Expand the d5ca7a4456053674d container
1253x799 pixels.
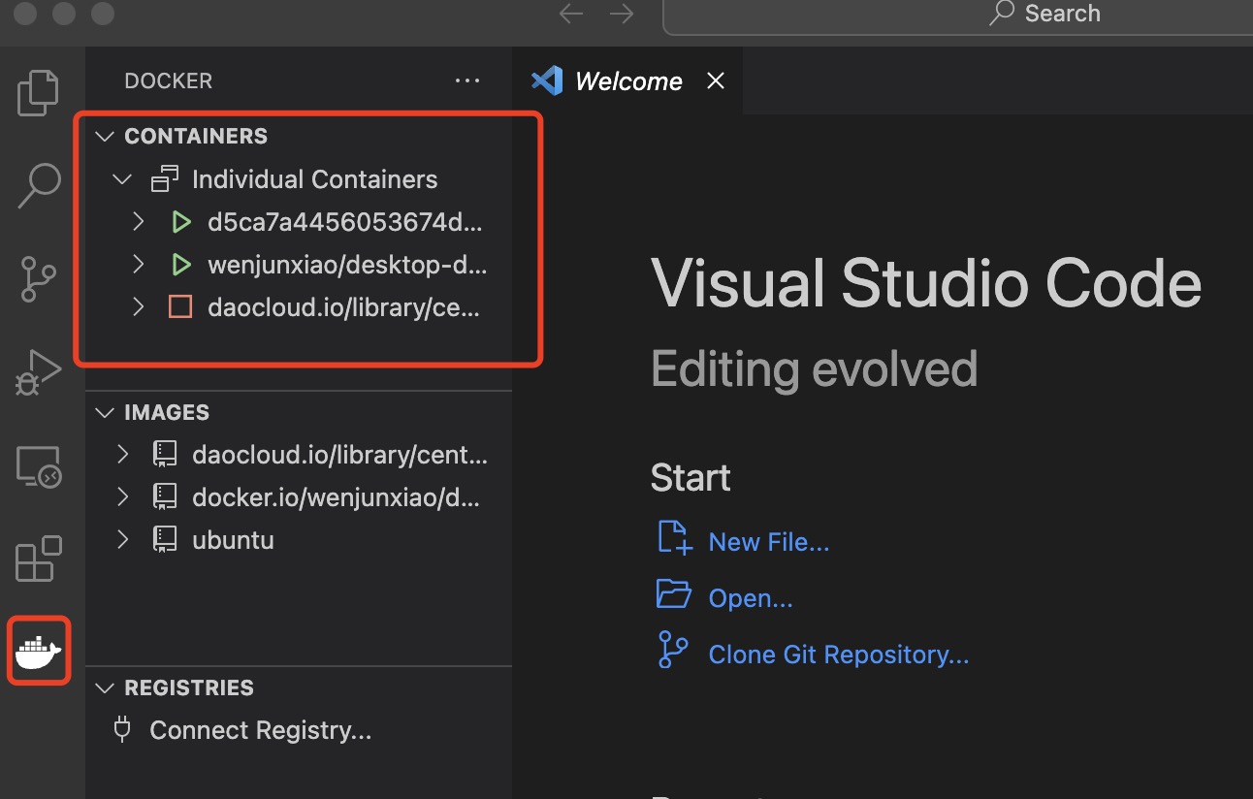click(139, 223)
